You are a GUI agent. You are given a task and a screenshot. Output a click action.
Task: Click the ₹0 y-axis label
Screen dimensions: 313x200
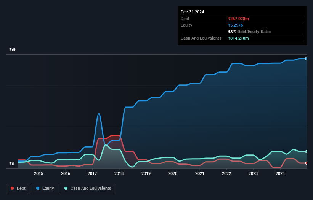12,164
